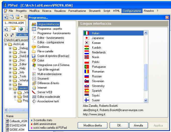Click the Portuguese flag icon
Image resolution: width=171 pixels, height=132 pixels.
[87, 67]
